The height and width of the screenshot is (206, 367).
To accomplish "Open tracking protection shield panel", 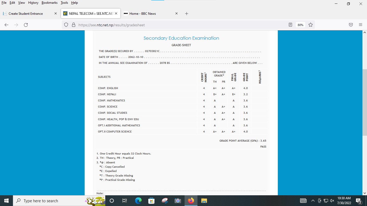I will click(66, 25).
